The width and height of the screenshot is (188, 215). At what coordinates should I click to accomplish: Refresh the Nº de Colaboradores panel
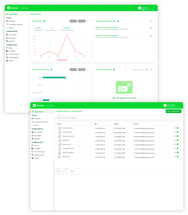click(151, 70)
